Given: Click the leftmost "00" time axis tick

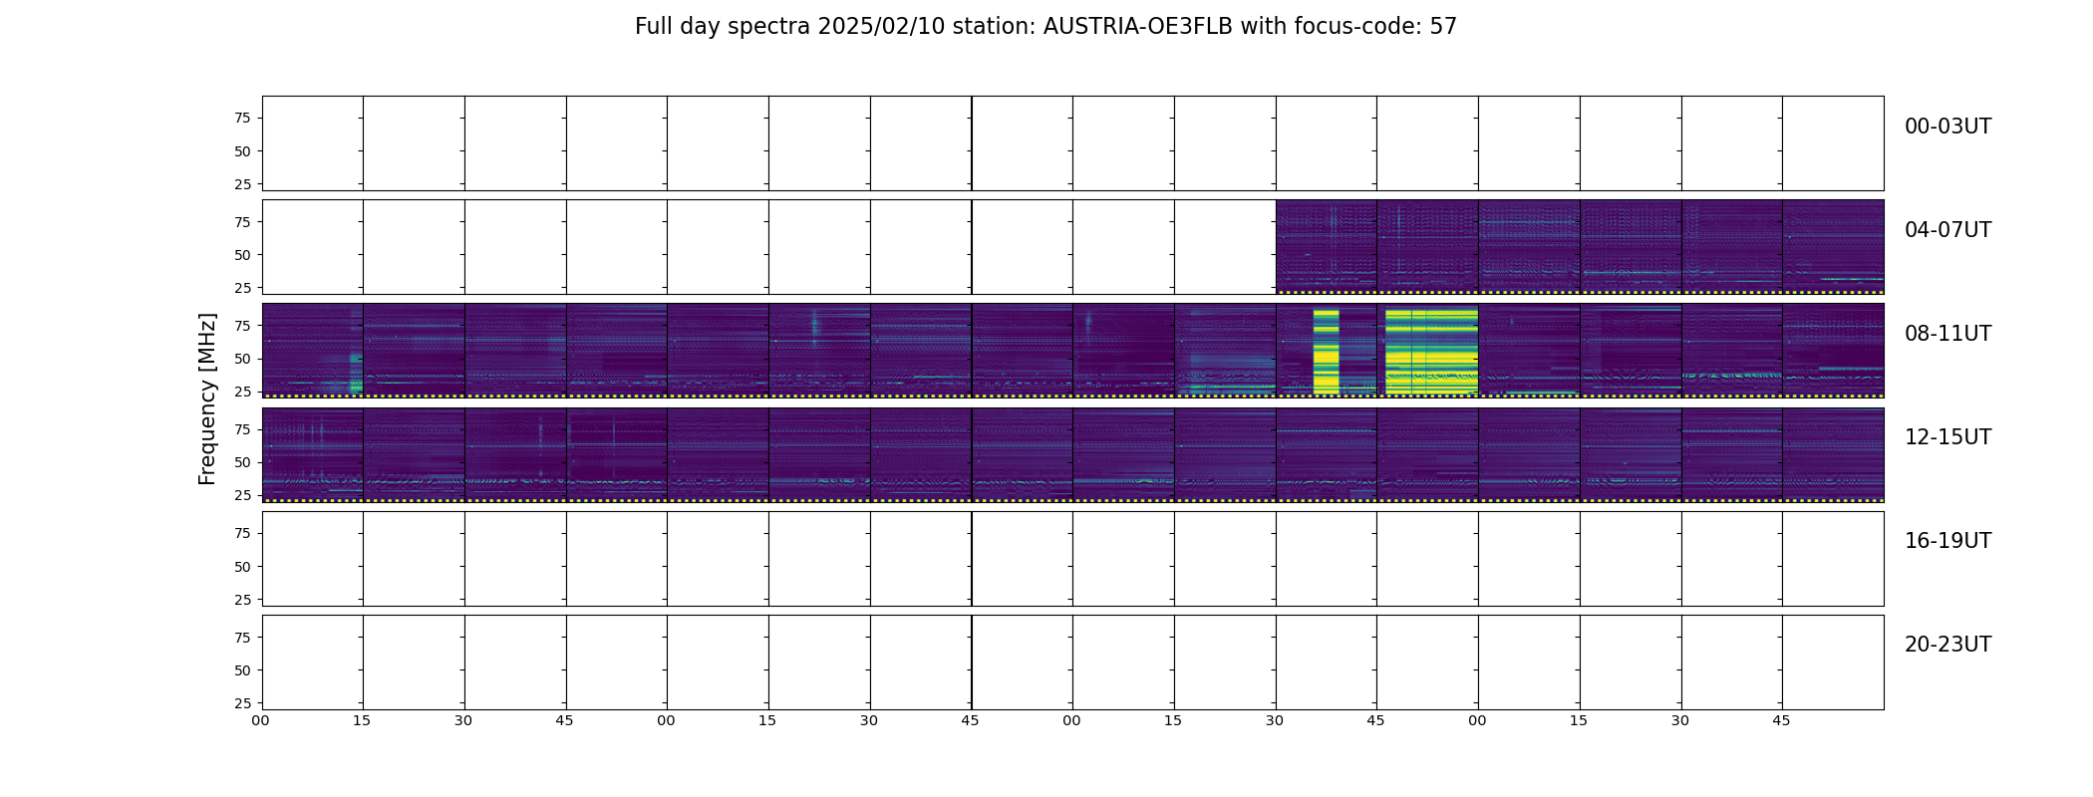Looking at the screenshot, I should [261, 720].
